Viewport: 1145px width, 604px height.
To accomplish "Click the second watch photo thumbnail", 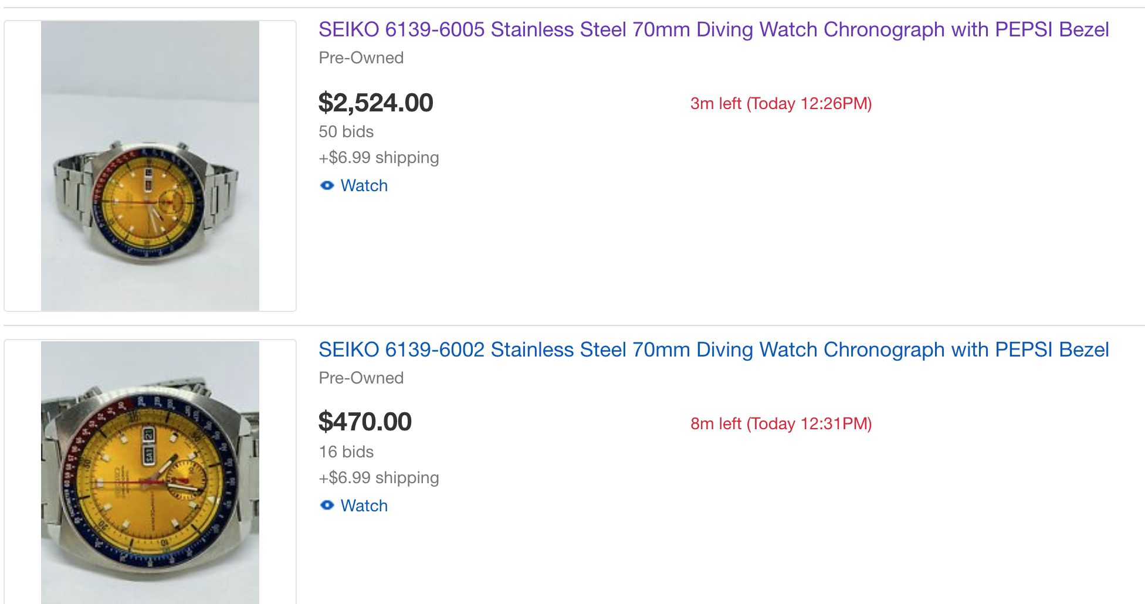I will click(x=150, y=473).
